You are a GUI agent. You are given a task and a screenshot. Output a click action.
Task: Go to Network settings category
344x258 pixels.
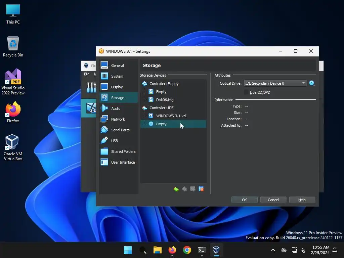pyautogui.click(x=119, y=119)
